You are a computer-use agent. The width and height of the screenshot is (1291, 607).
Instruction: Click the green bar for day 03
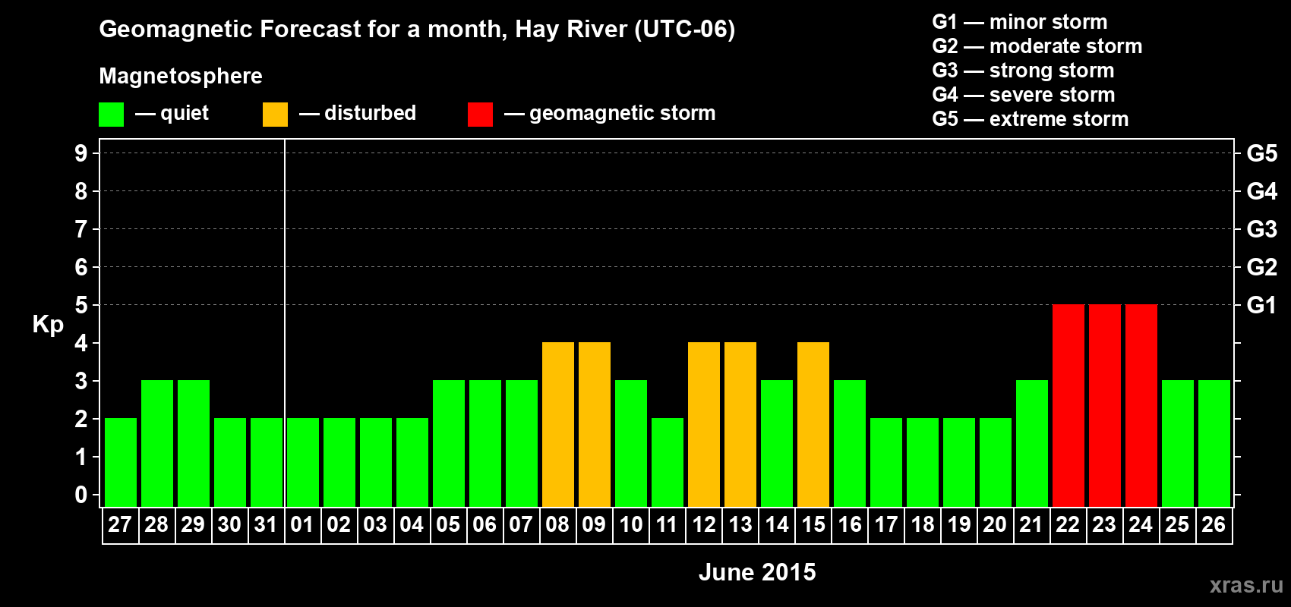(376, 462)
